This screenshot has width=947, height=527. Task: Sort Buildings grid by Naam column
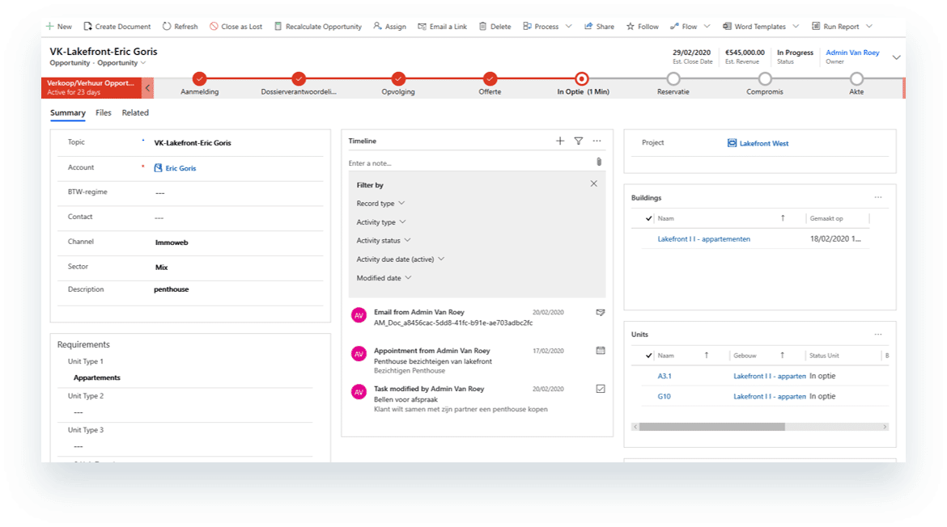[665, 218]
